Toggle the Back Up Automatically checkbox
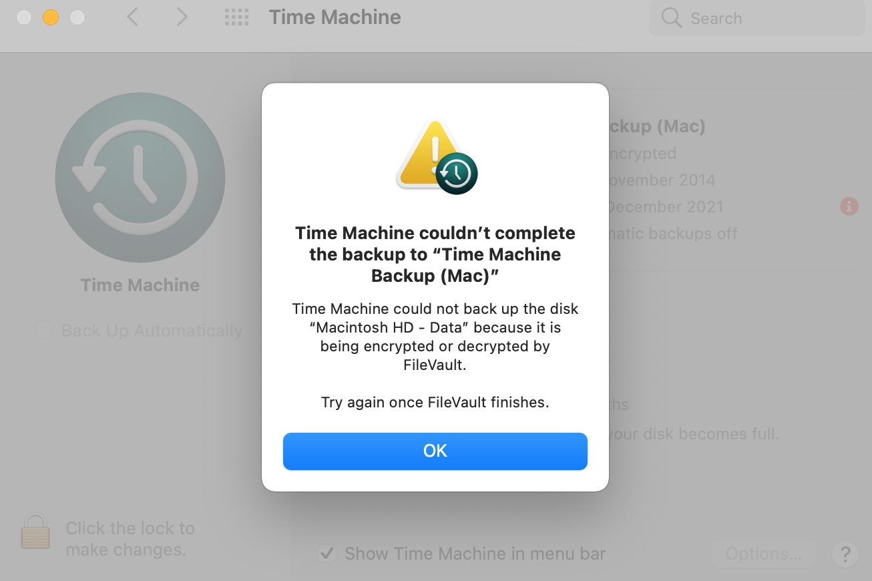 [43, 331]
